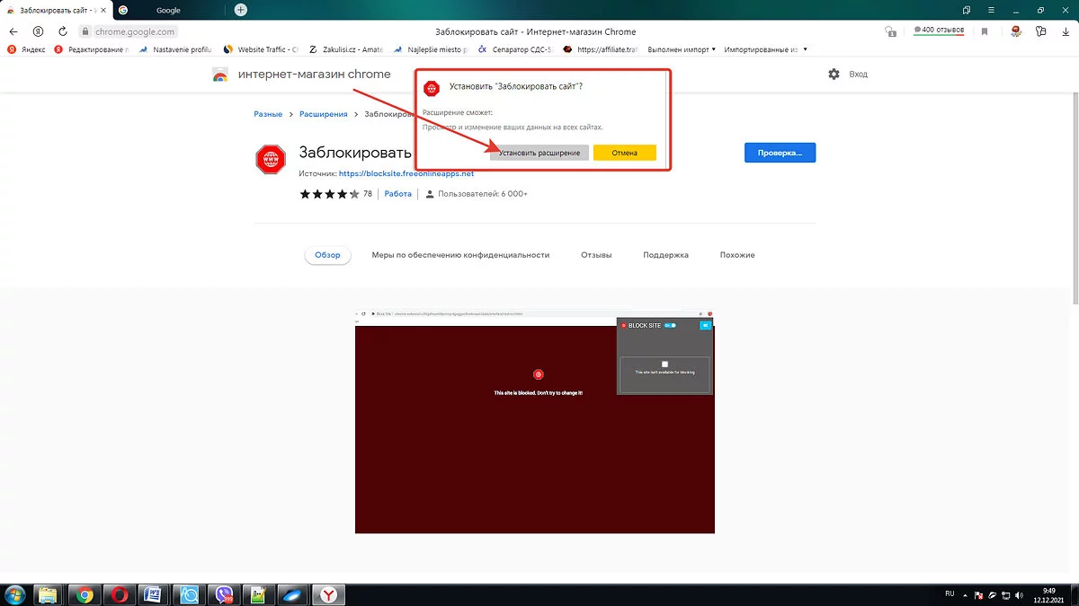Click the blue Проверка... button

780,153
